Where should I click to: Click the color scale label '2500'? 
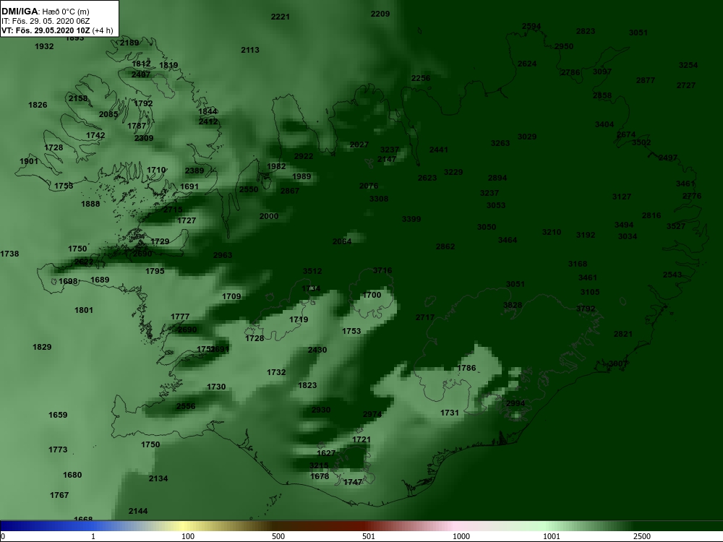pos(642,536)
